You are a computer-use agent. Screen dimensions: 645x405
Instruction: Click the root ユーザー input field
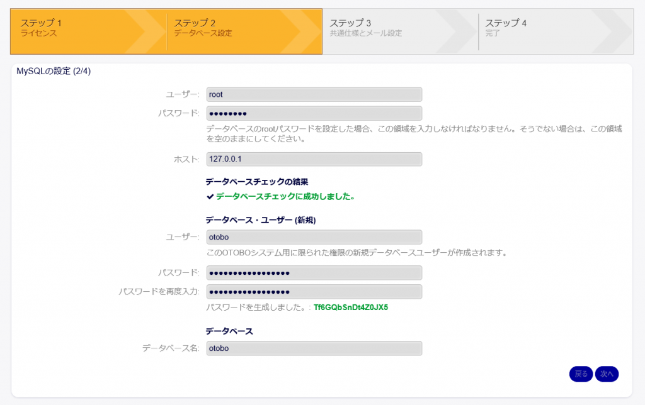click(314, 94)
